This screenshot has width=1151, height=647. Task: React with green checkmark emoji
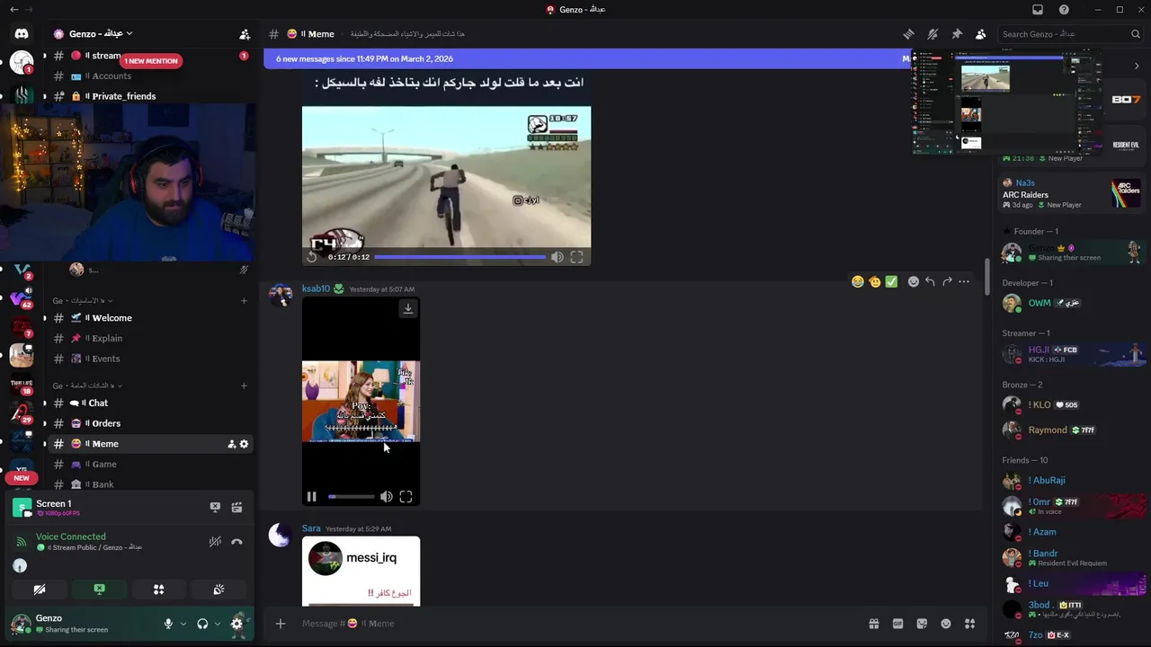tap(891, 281)
